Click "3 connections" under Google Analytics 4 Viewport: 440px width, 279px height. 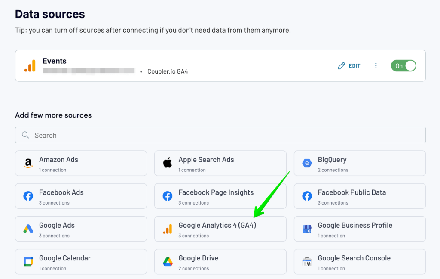click(x=194, y=236)
